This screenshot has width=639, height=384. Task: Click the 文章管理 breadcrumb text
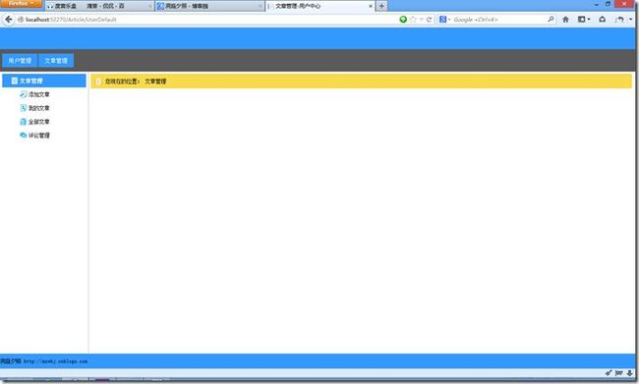[155, 82]
